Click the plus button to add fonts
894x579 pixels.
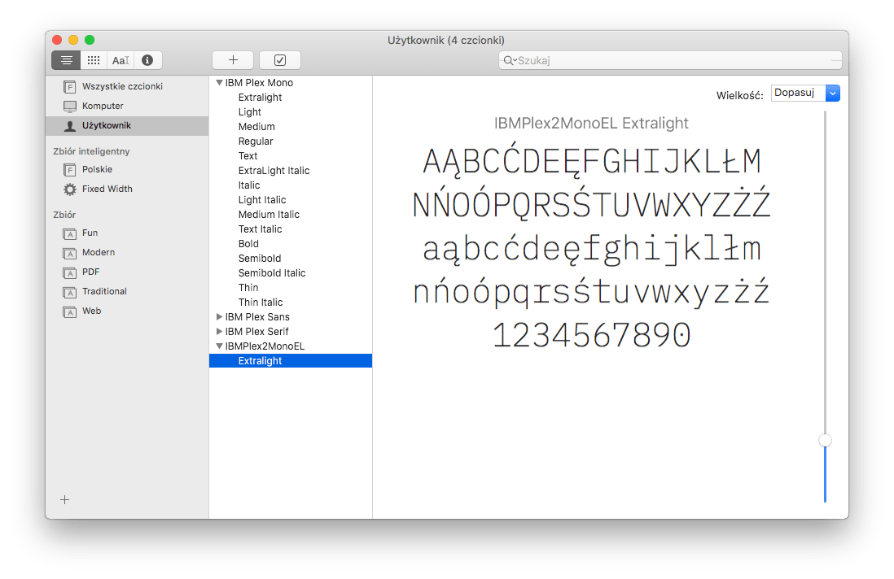(x=233, y=60)
